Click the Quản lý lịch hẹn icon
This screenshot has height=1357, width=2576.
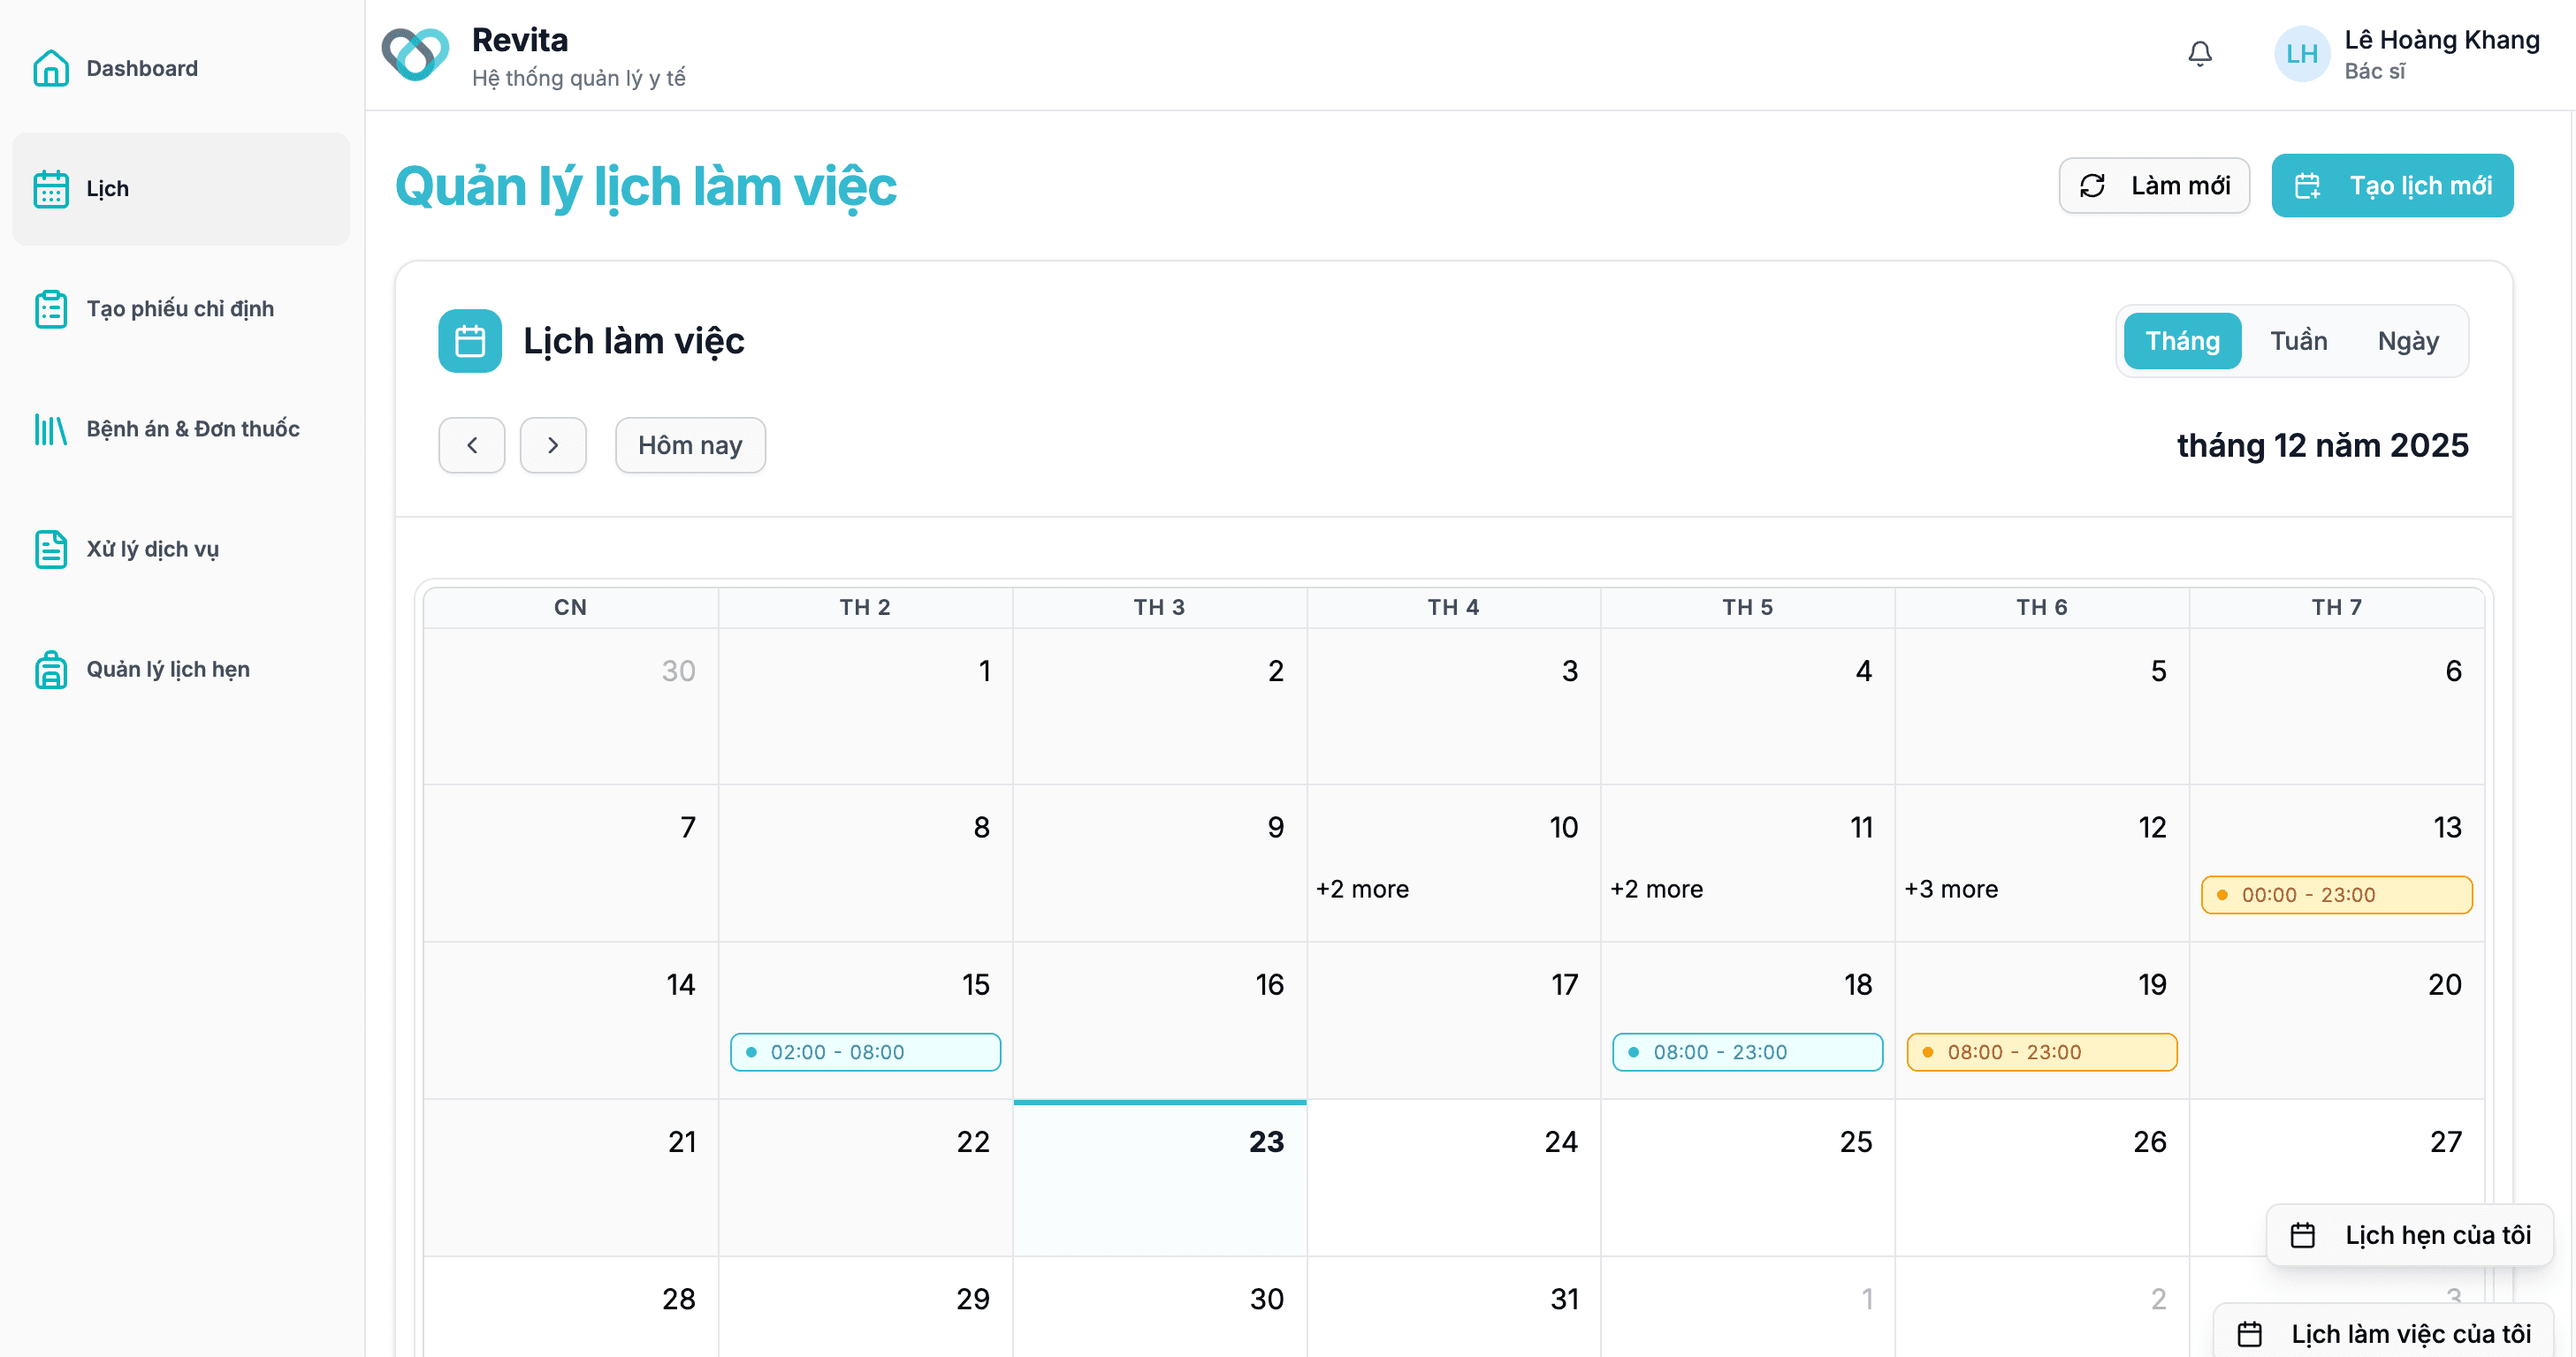tap(51, 670)
